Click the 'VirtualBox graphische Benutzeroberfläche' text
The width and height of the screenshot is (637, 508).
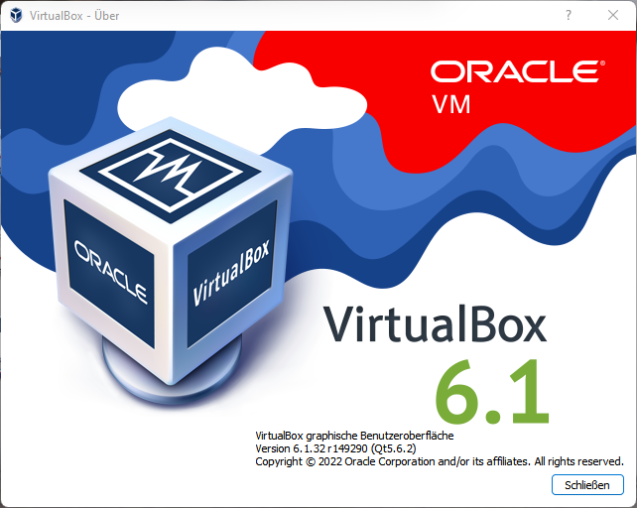(354, 436)
